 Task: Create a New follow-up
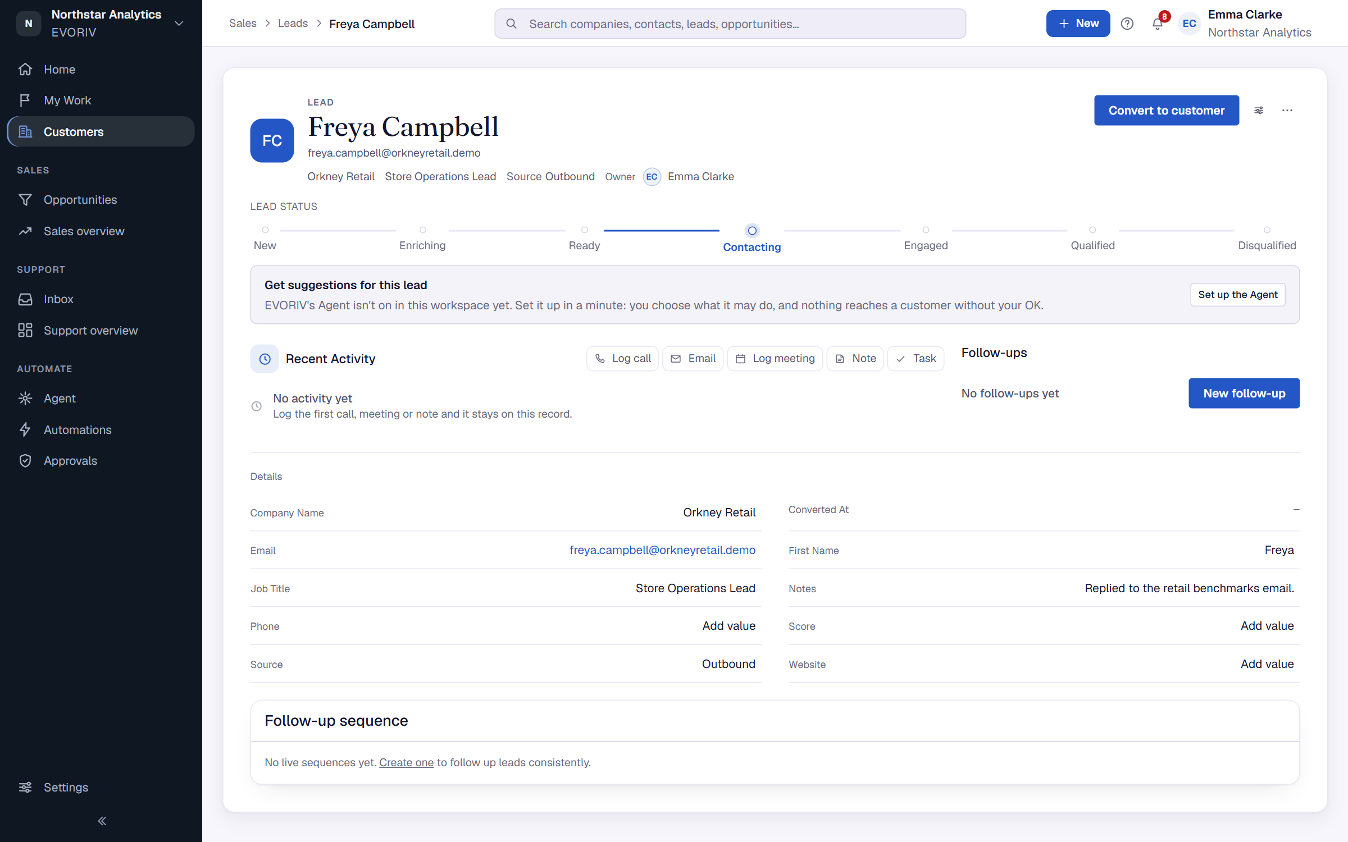tap(1244, 393)
